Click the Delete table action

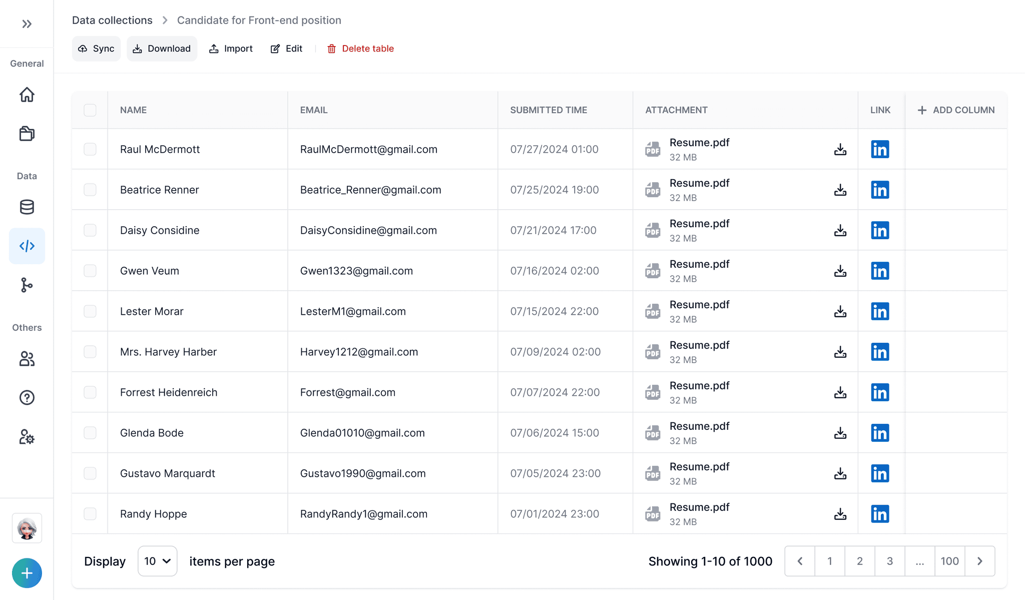360,49
